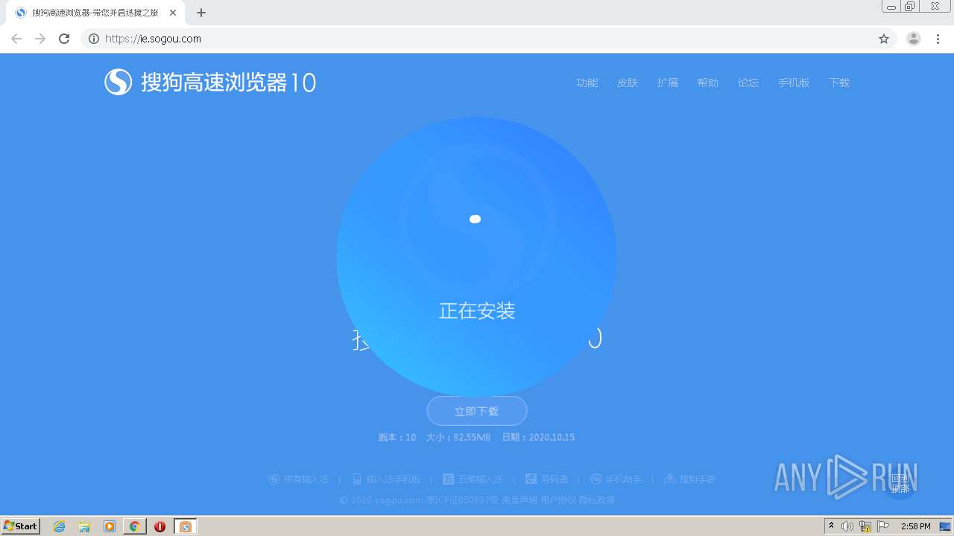Image resolution: width=954 pixels, height=536 pixels.
Task: Open 手机助手 footer link
Action: click(x=623, y=479)
